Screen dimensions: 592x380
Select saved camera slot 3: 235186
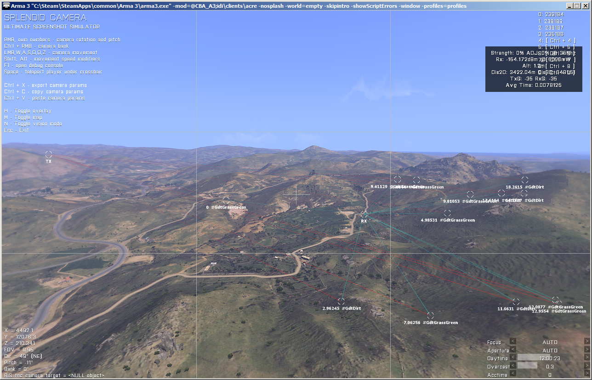[551, 34]
